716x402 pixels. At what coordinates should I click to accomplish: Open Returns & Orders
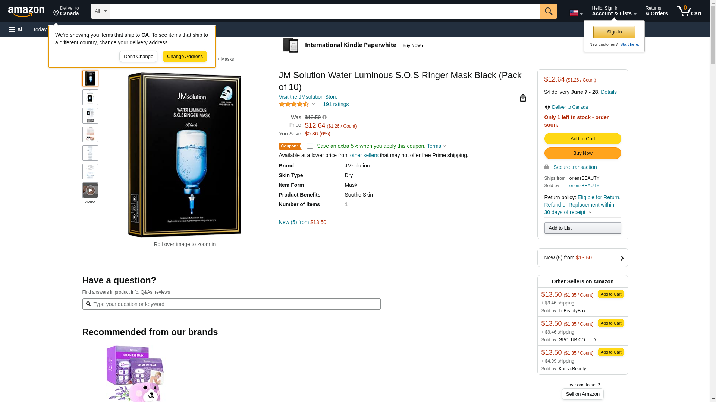656,11
